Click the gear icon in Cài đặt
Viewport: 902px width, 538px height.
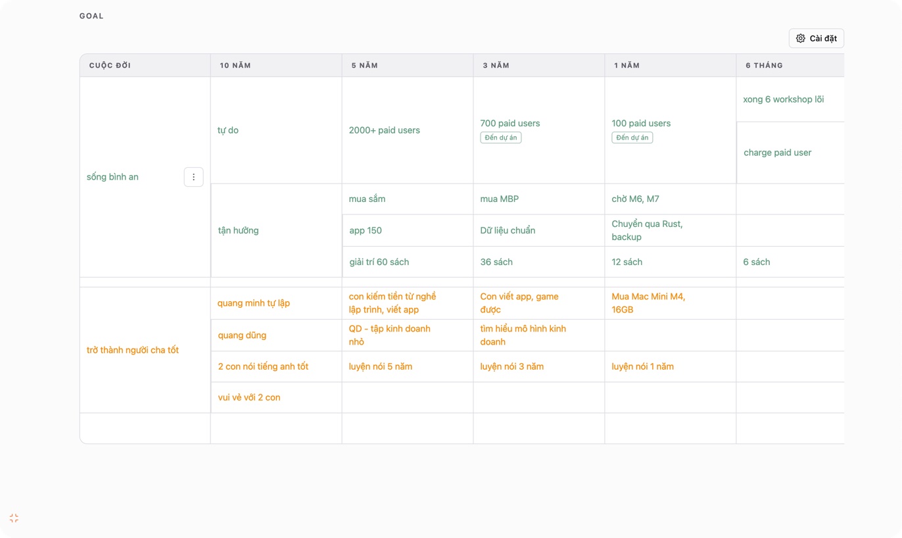click(x=800, y=38)
